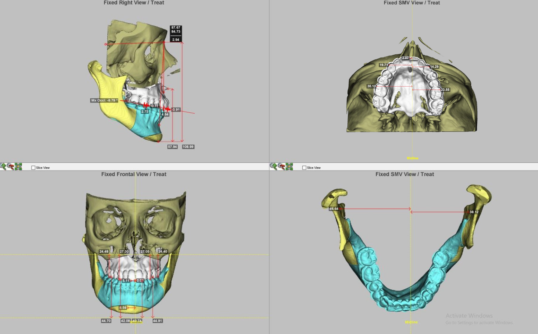Click the 24.48 frontal measurement label
The height and width of the screenshot is (334, 538).
tap(104, 251)
